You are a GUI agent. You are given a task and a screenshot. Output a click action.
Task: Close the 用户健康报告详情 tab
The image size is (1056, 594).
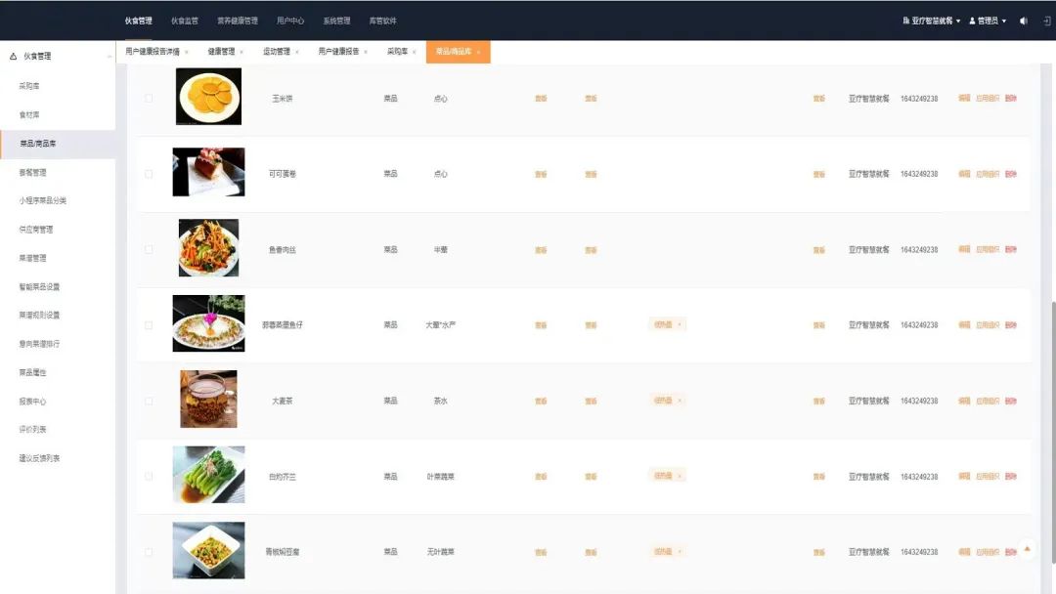(x=187, y=52)
